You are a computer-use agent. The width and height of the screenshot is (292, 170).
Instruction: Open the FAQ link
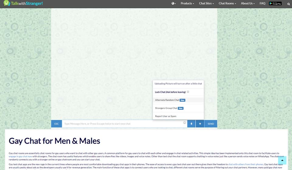pyautogui.click(x=262, y=4)
